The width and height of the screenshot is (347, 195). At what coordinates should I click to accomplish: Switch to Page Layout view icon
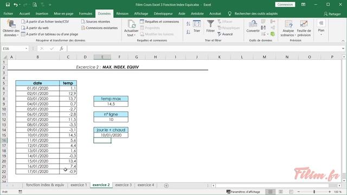pyautogui.click(x=281, y=192)
